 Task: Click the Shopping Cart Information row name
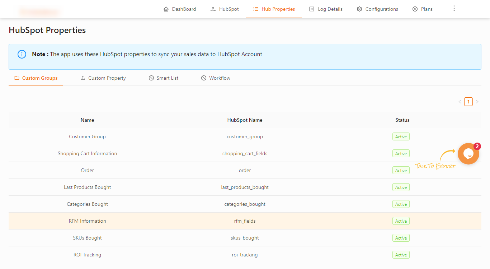(87, 153)
